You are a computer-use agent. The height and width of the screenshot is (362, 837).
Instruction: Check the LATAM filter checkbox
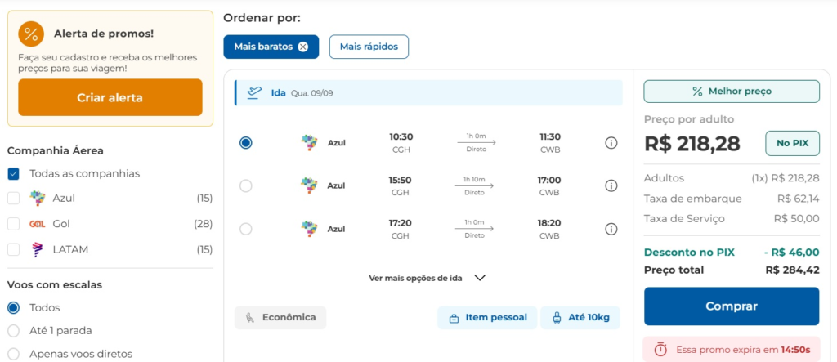tap(13, 249)
